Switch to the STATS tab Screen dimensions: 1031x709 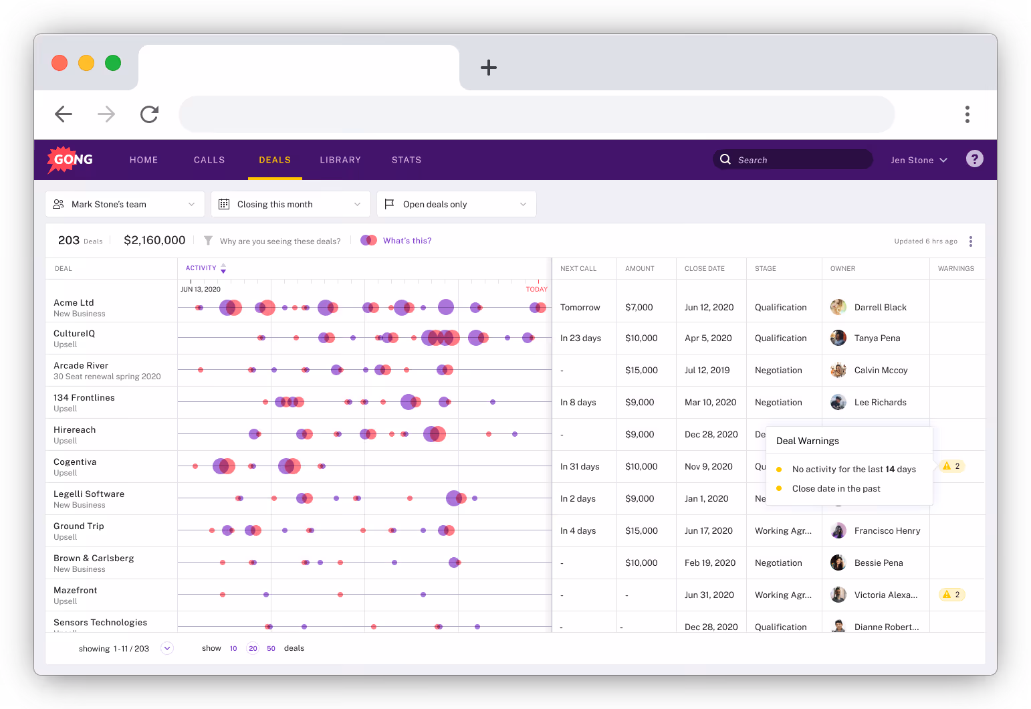(407, 159)
